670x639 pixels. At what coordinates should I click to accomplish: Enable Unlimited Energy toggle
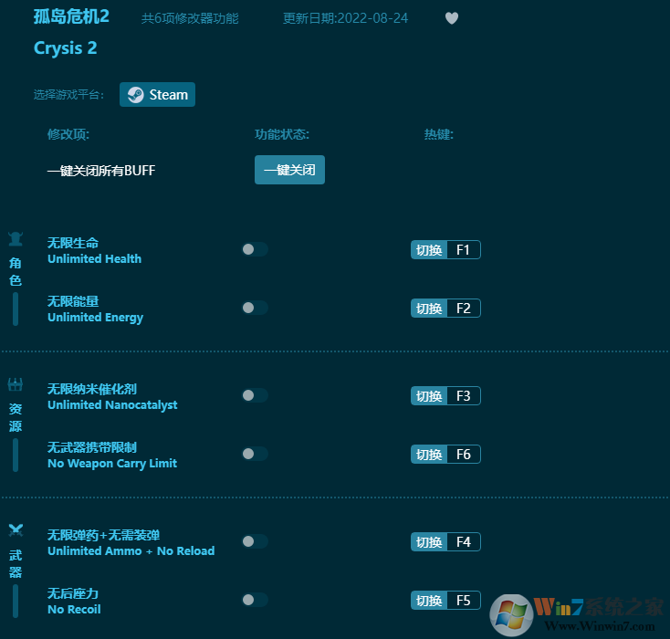click(x=255, y=308)
